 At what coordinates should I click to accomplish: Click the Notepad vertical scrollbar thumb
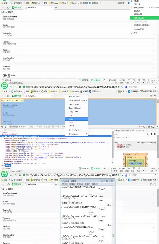tap(113, 236)
